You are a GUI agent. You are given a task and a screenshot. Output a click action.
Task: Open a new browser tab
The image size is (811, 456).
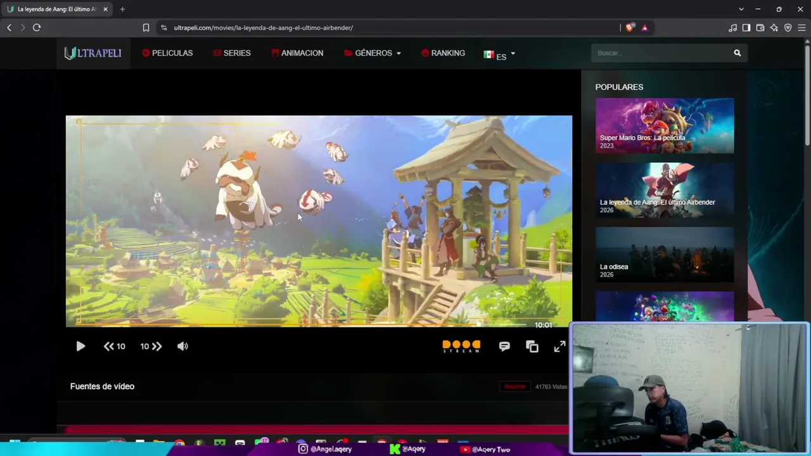coord(122,9)
